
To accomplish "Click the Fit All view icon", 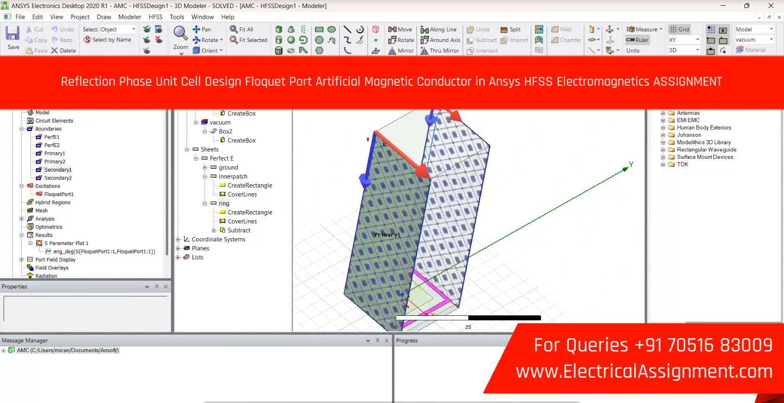I will (x=241, y=29).
